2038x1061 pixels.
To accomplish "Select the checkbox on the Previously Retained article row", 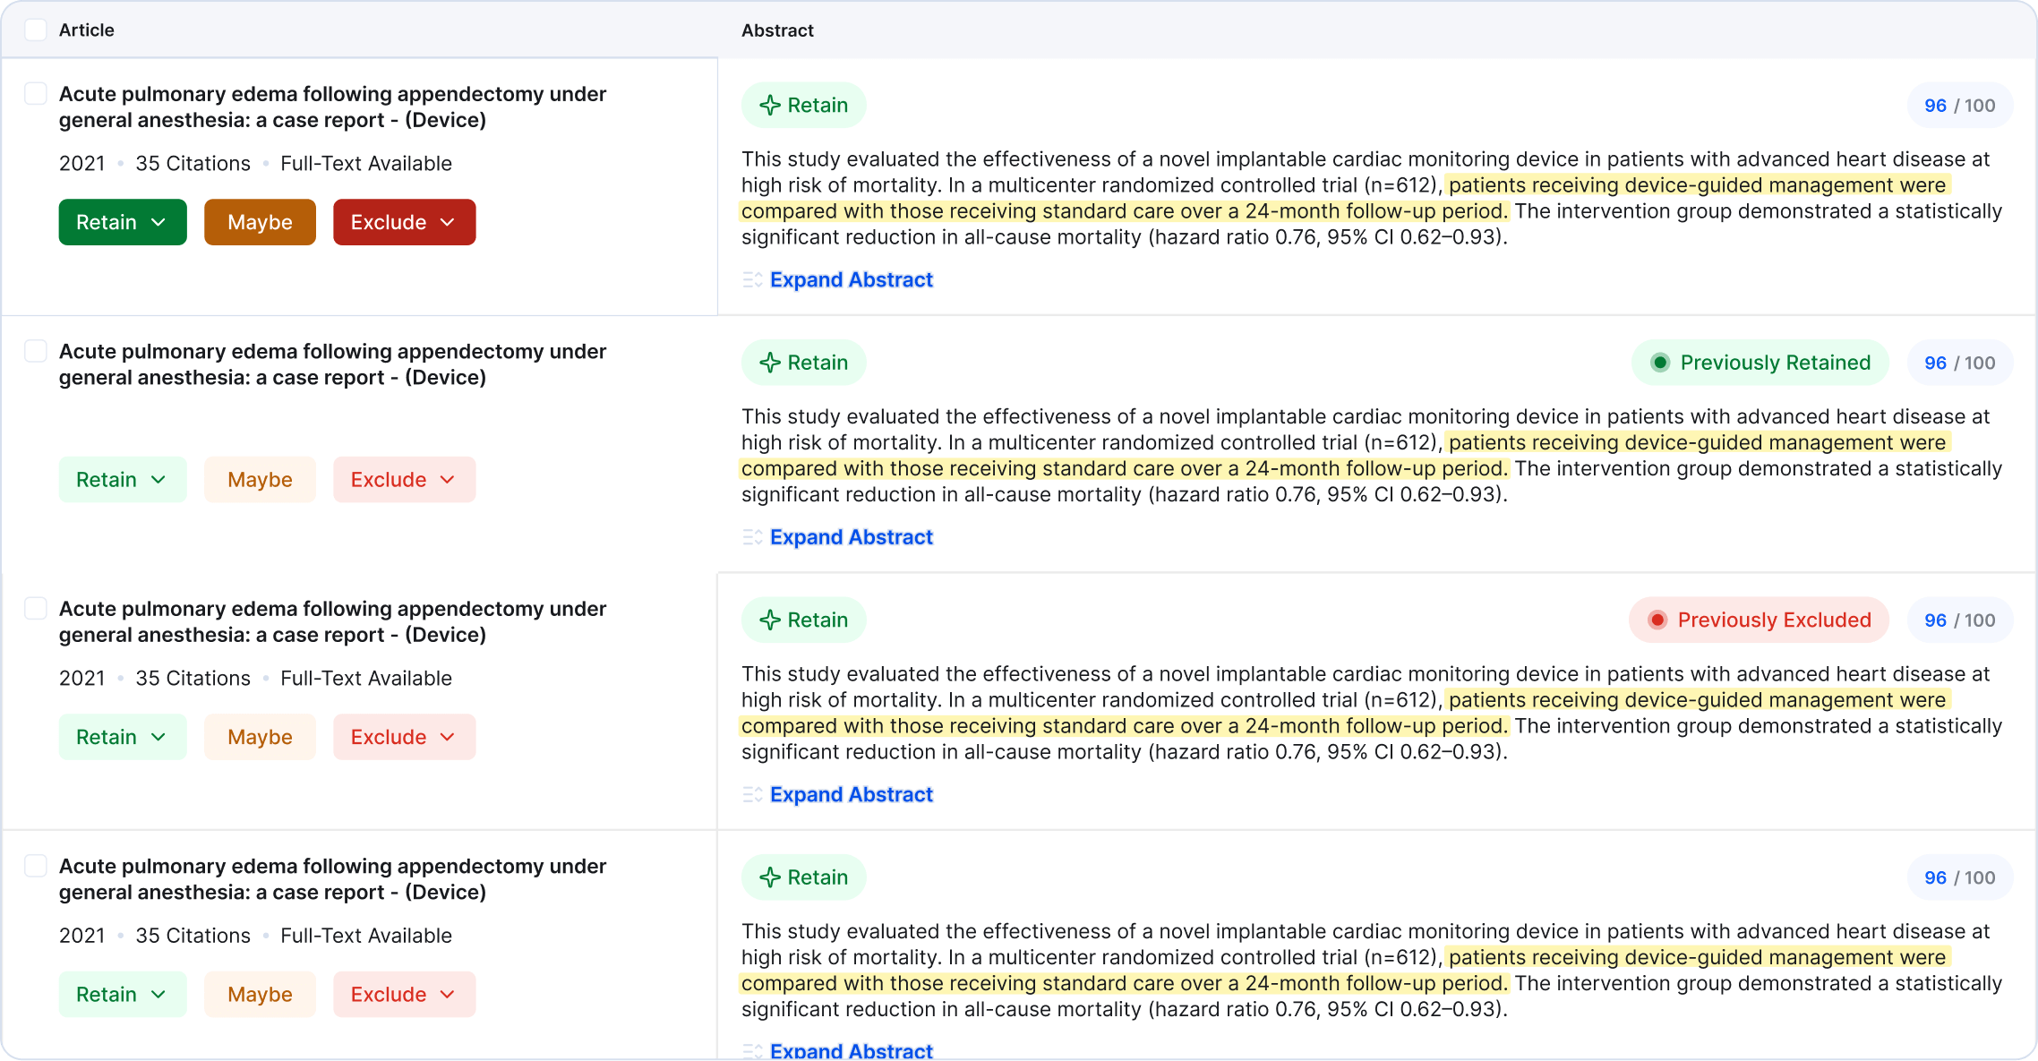I will point(36,350).
